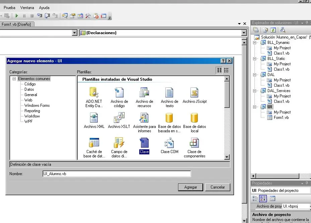
Task: Click the templates list scroll down arrow
Action: click(x=227, y=157)
